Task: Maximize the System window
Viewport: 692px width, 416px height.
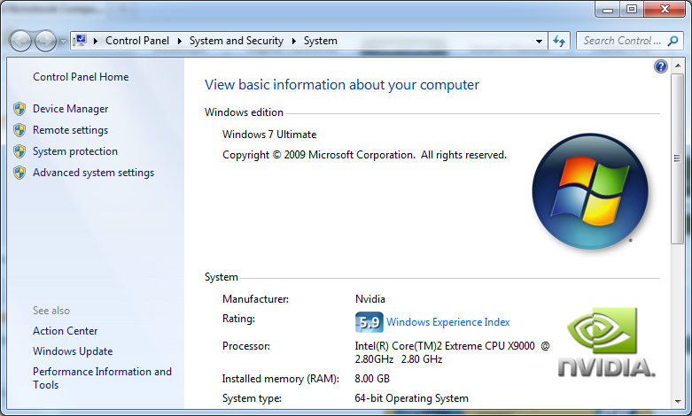Action: tap(632, 9)
